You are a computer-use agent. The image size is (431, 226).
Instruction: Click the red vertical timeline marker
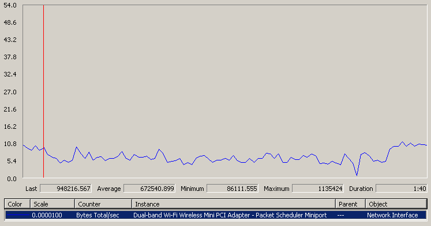43,91
